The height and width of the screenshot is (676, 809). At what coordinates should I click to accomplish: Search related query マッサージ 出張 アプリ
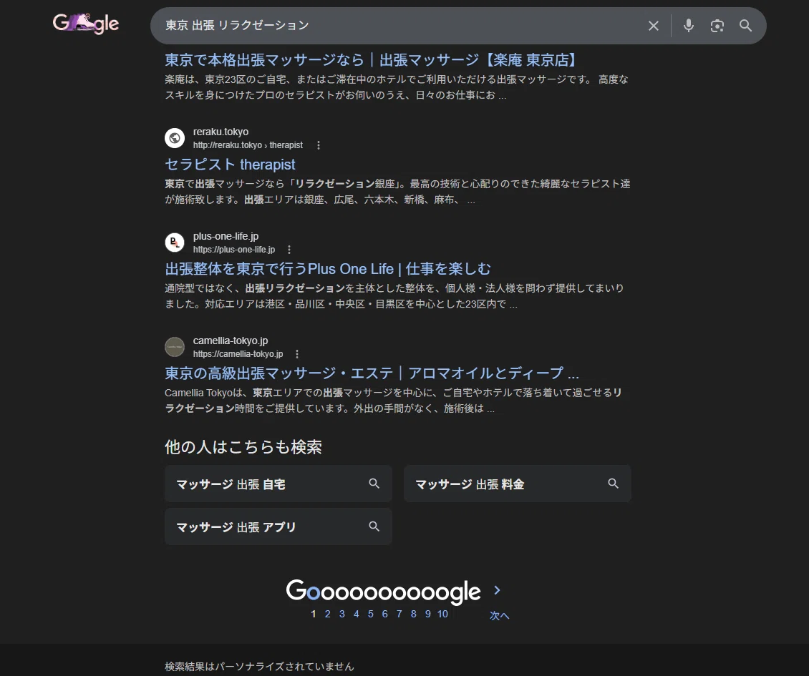[x=278, y=526]
